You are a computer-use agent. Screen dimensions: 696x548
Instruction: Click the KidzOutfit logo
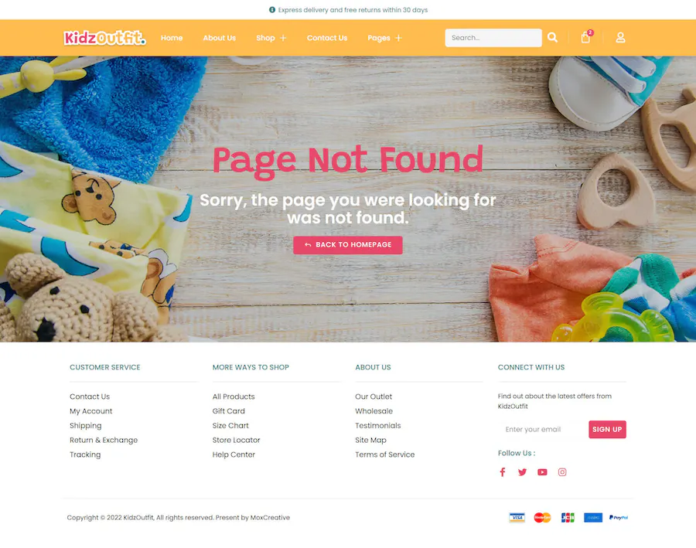[104, 38]
